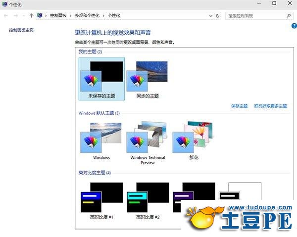Open 控制面板主页 link
The width and height of the screenshot is (297, 237).
[x=21, y=30]
